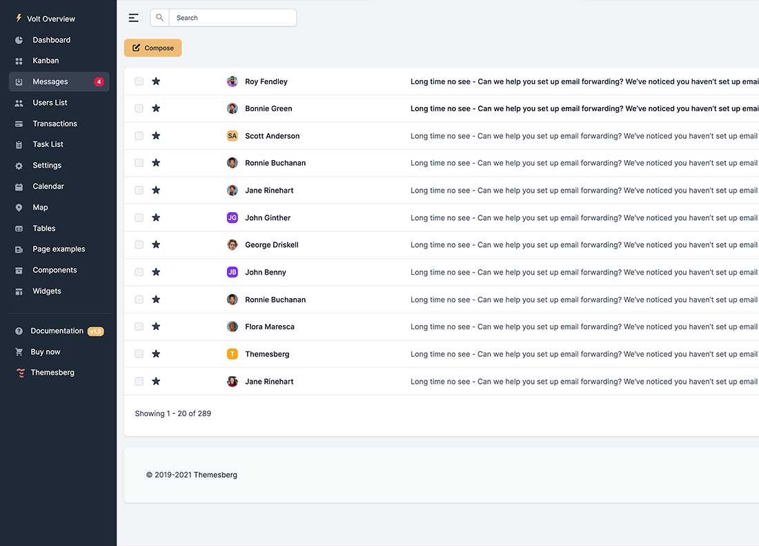
Task: Select the Users List icon
Action: click(19, 102)
